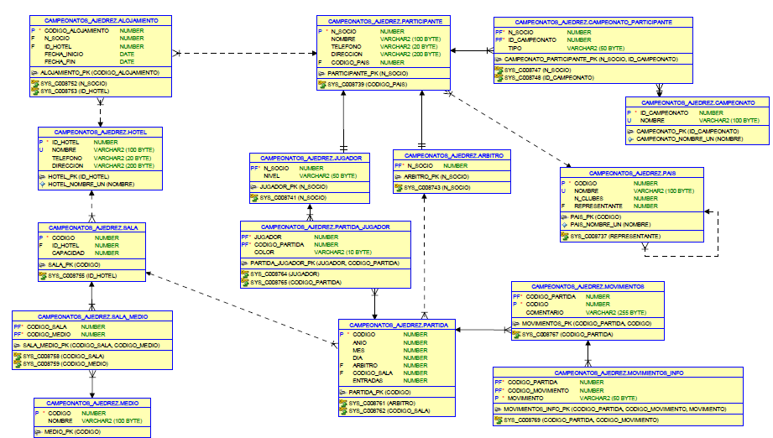This screenshot has width=773, height=438.
Task: Select the CAMPEONATOS_AJEDREZ.MOVIMIENTOS_INFO table title
Action: tap(619, 373)
